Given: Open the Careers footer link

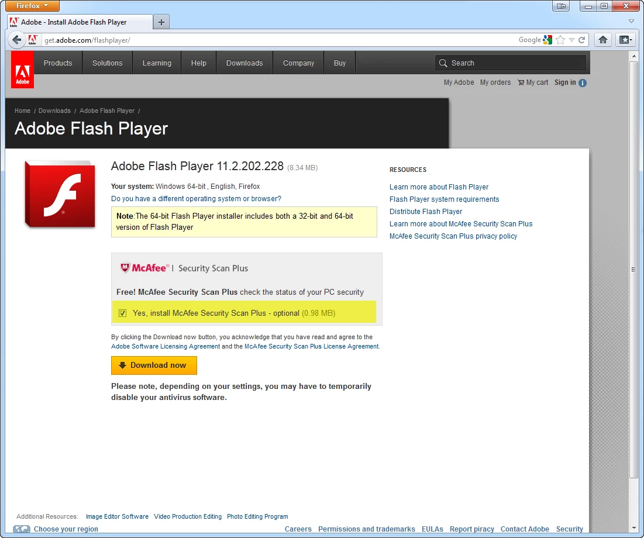Looking at the screenshot, I should tap(298, 529).
